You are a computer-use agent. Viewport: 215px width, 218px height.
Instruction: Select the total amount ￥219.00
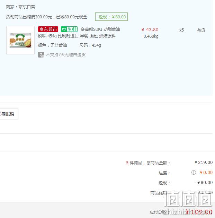point(204,163)
